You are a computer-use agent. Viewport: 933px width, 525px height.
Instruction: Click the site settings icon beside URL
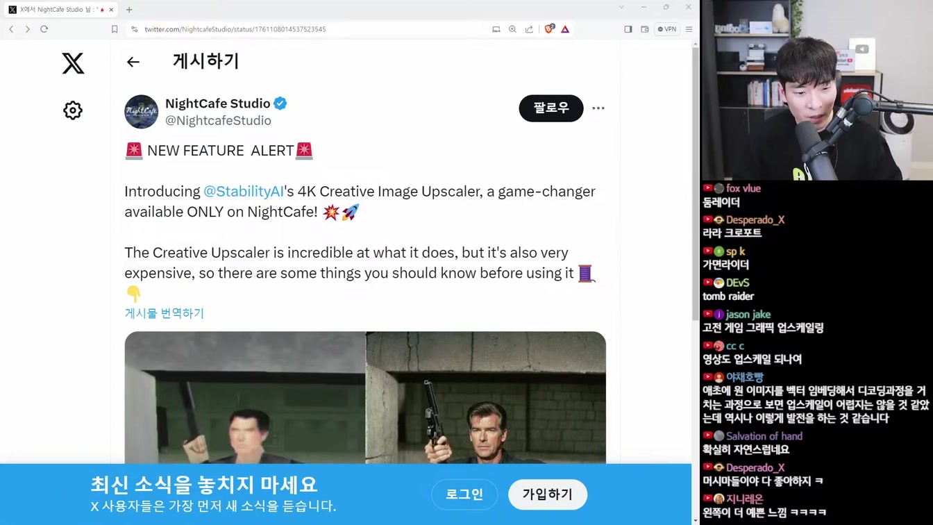pos(134,29)
